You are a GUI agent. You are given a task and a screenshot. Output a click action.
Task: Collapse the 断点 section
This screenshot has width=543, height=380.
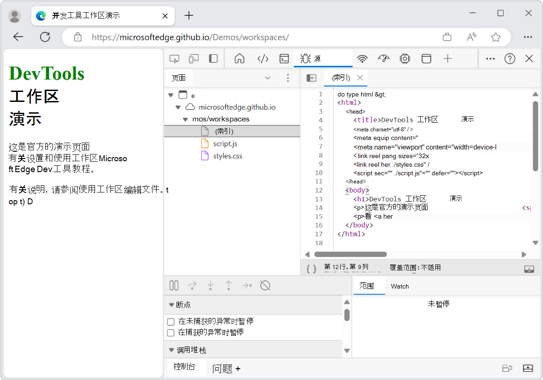172,304
